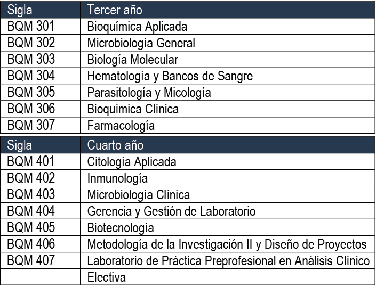
Task: Click Laboratorio de Práctica Preprofesional entry
Action: [x=228, y=261]
